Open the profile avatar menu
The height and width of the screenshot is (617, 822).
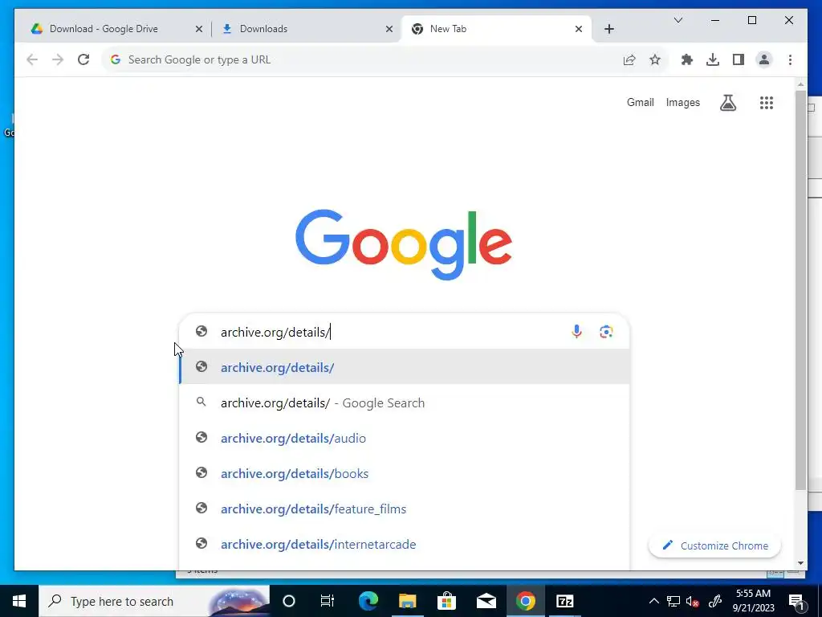point(764,59)
